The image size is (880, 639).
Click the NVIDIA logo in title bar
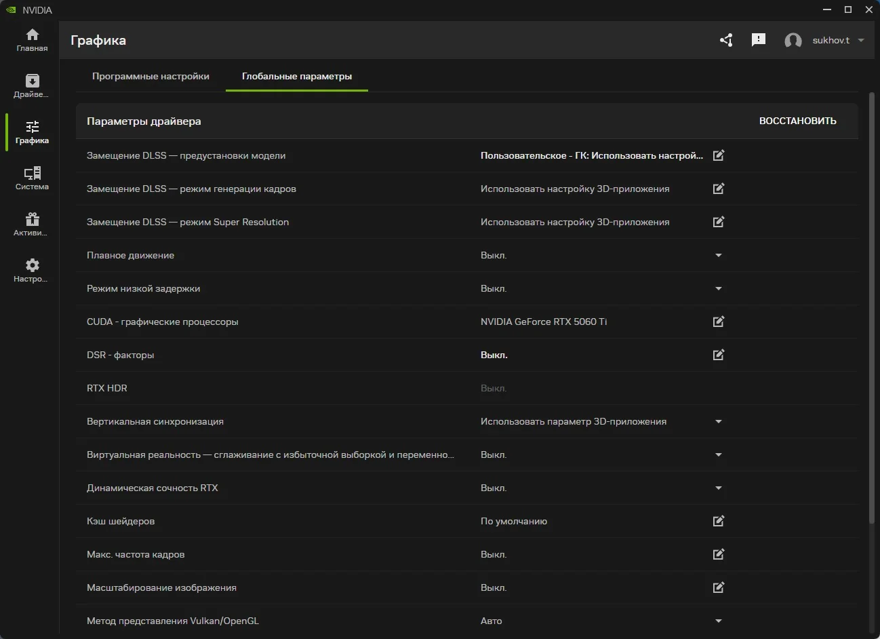[x=11, y=10]
